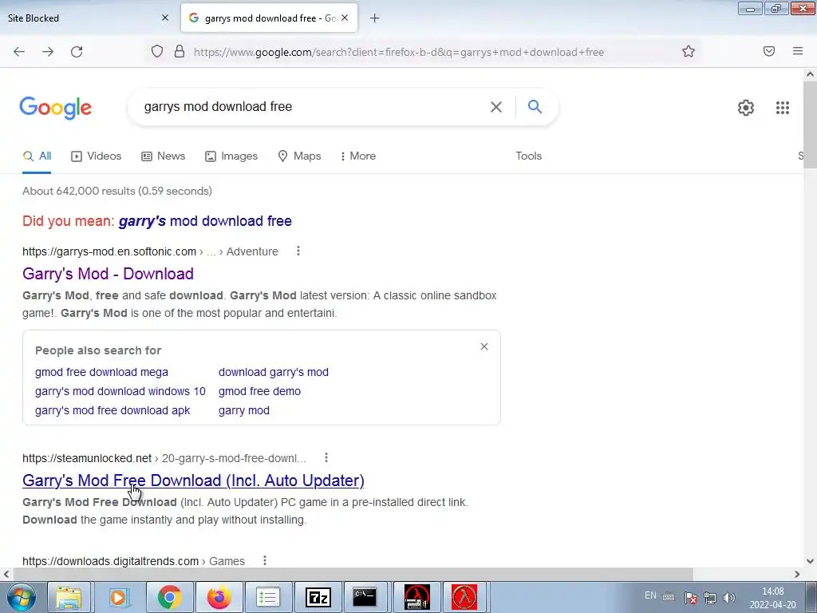The width and height of the screenshot is (817, 613).
Task: Reload the current page
Action: [77, 52]
